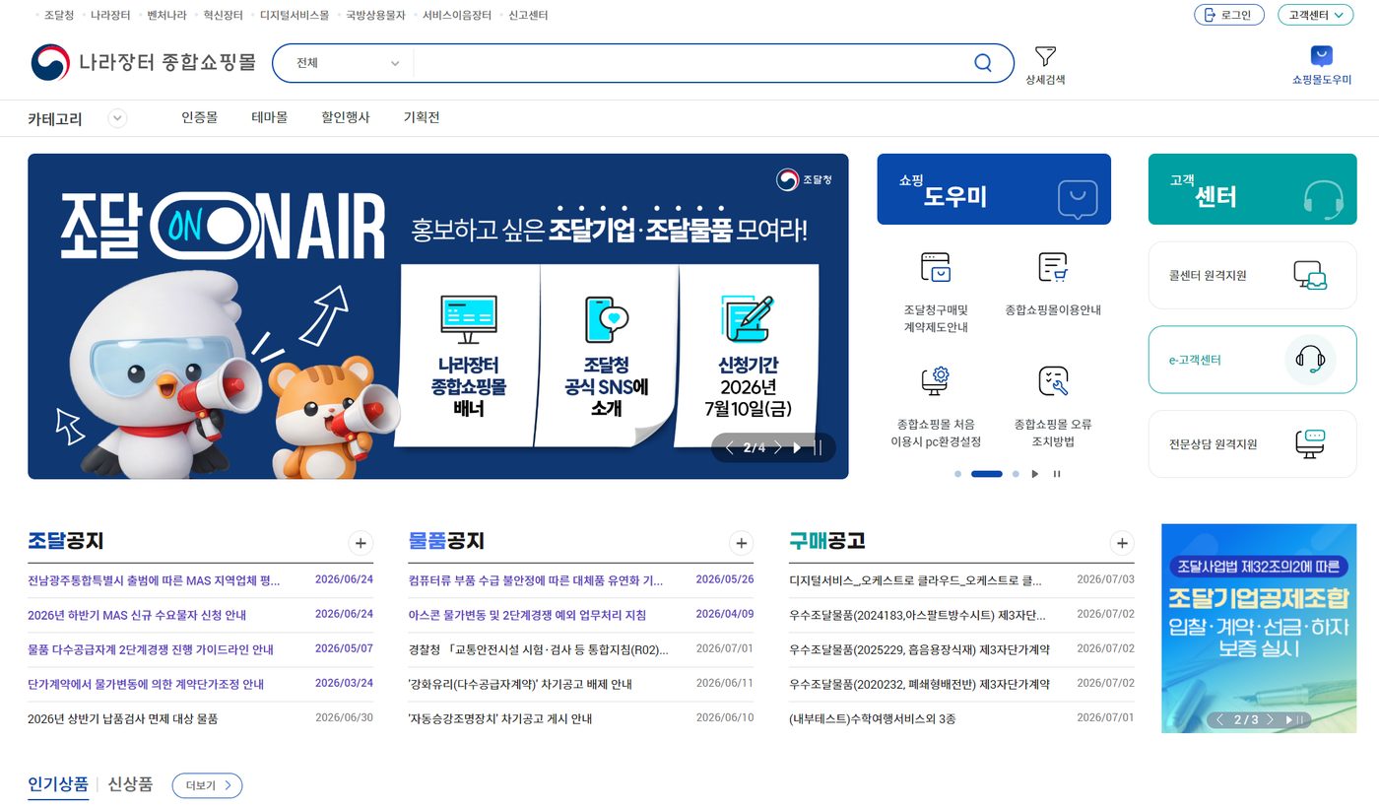Open the 고객 센터 teal banner
Screen dimensions: 1379x809
click(1252, 189)
